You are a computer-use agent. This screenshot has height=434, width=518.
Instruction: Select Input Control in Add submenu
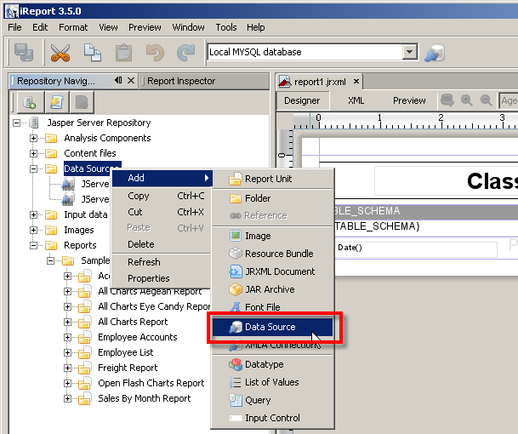pyautogui.click(x=272, y=418)
